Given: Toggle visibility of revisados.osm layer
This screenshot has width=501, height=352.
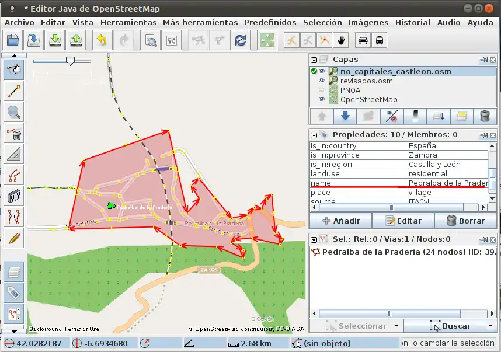Looking at the screenshot, I should 322,81.
